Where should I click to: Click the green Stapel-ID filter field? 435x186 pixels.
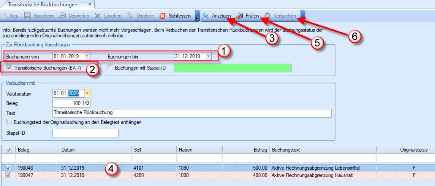click(x=233, y=68)
